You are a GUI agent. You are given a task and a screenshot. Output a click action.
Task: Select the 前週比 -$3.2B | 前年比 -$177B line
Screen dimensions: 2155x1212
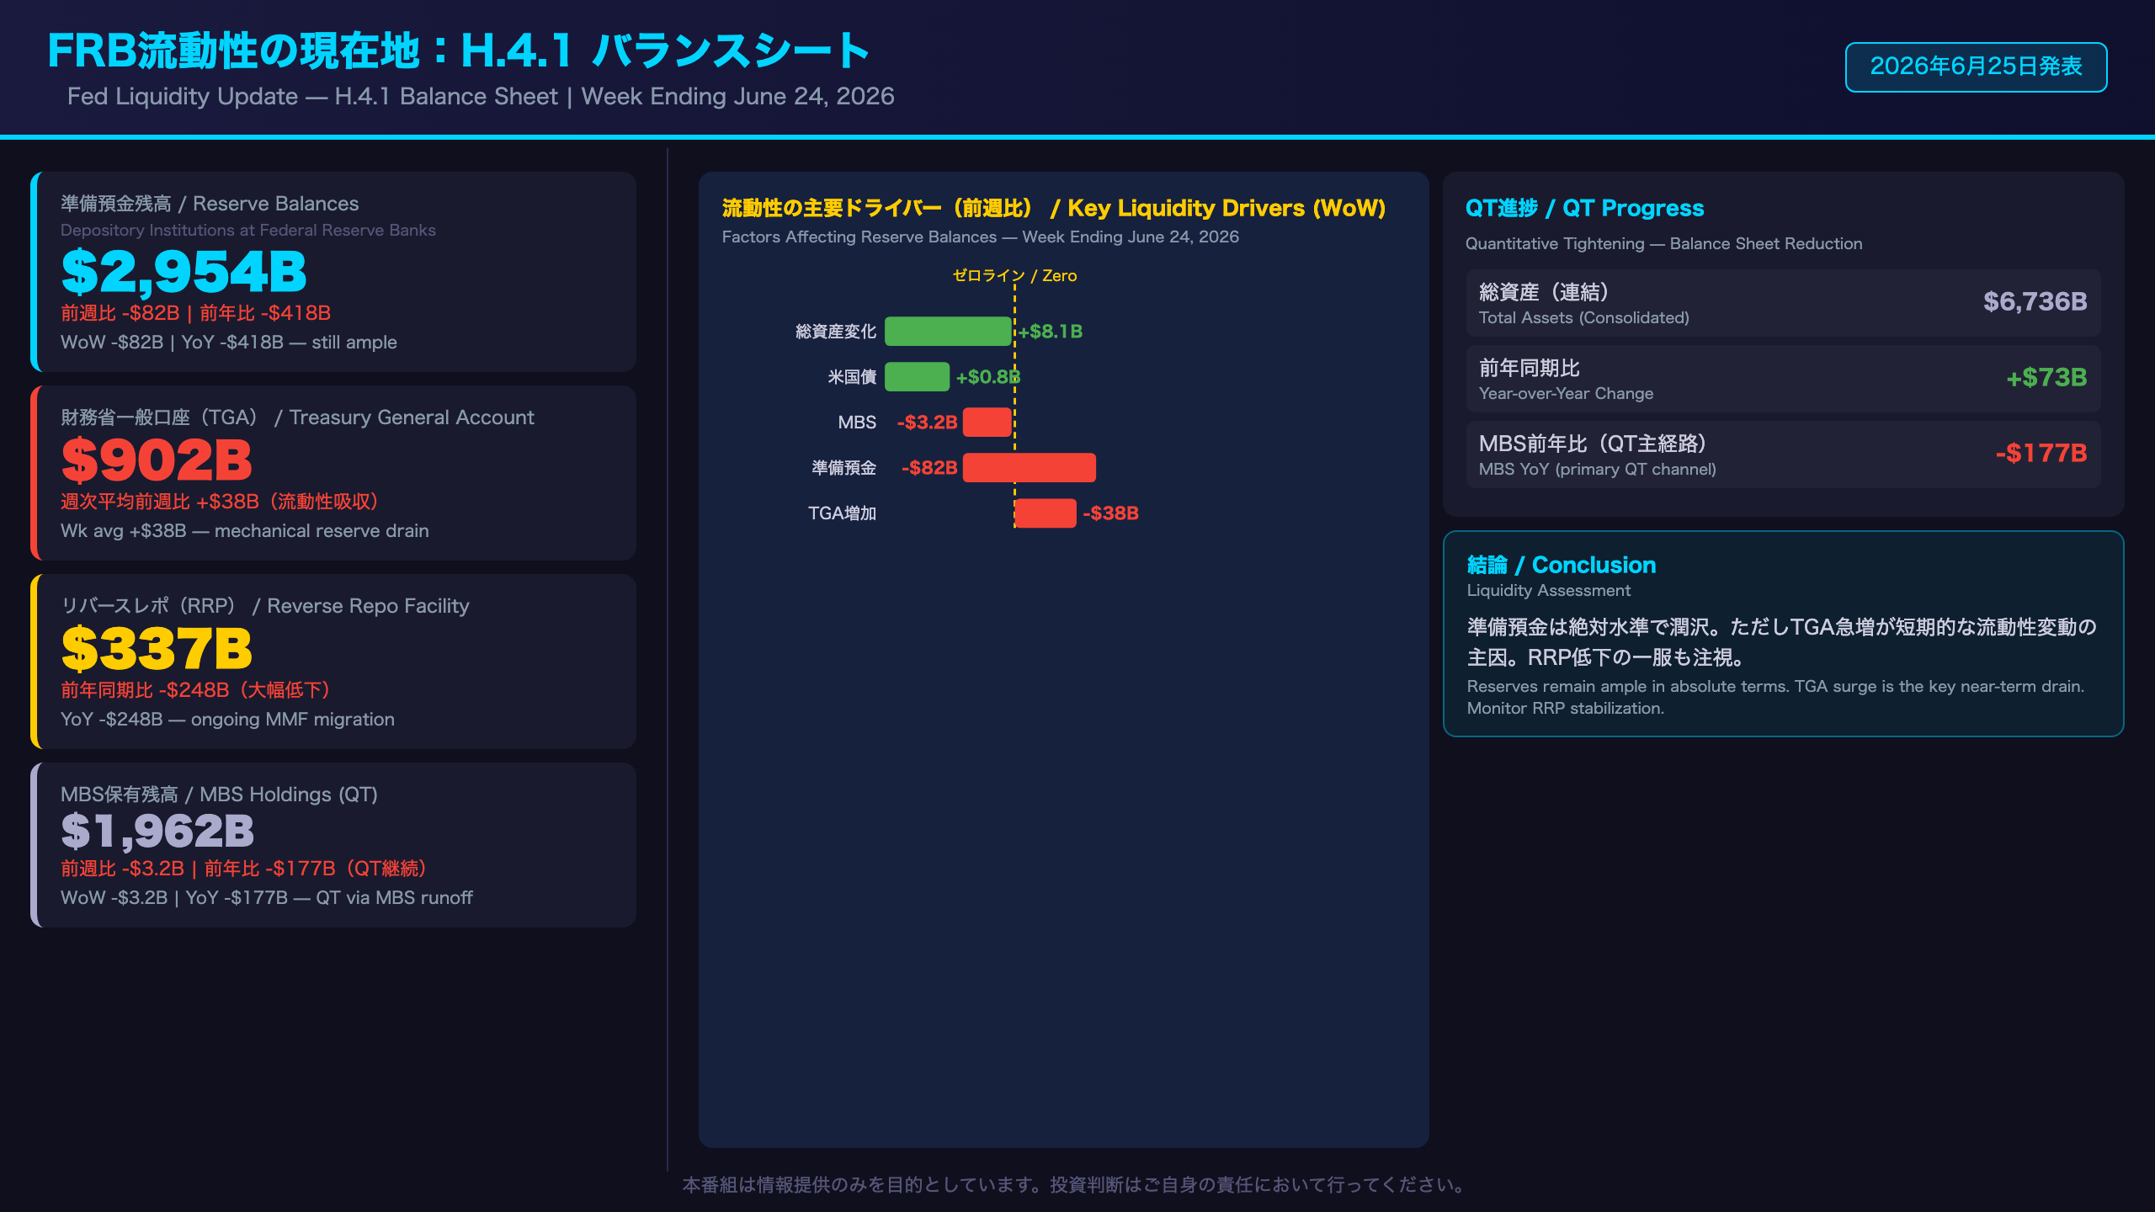(244, 869)
